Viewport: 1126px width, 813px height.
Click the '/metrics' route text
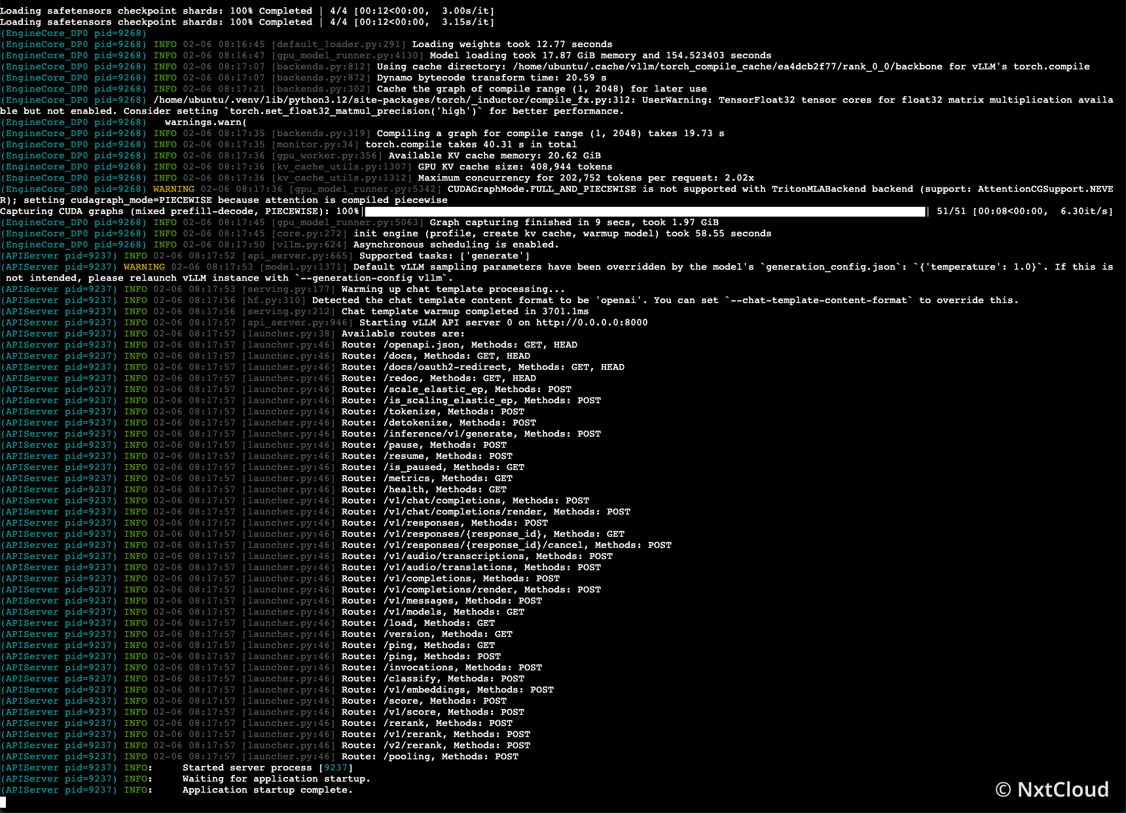point(407,479)
